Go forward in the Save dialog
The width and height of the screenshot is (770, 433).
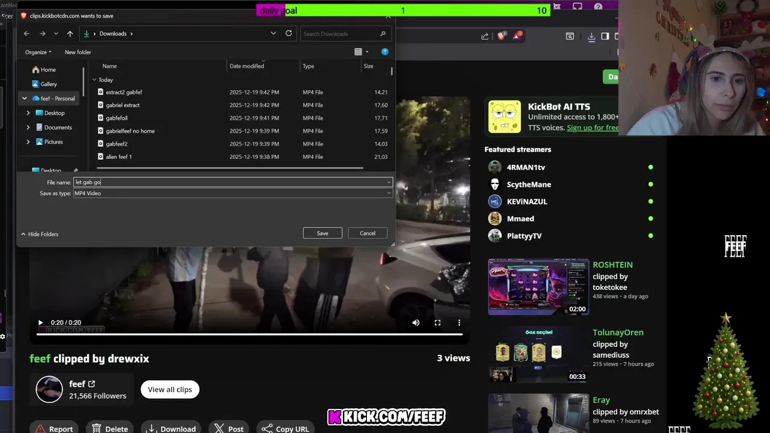click(42, 34)
